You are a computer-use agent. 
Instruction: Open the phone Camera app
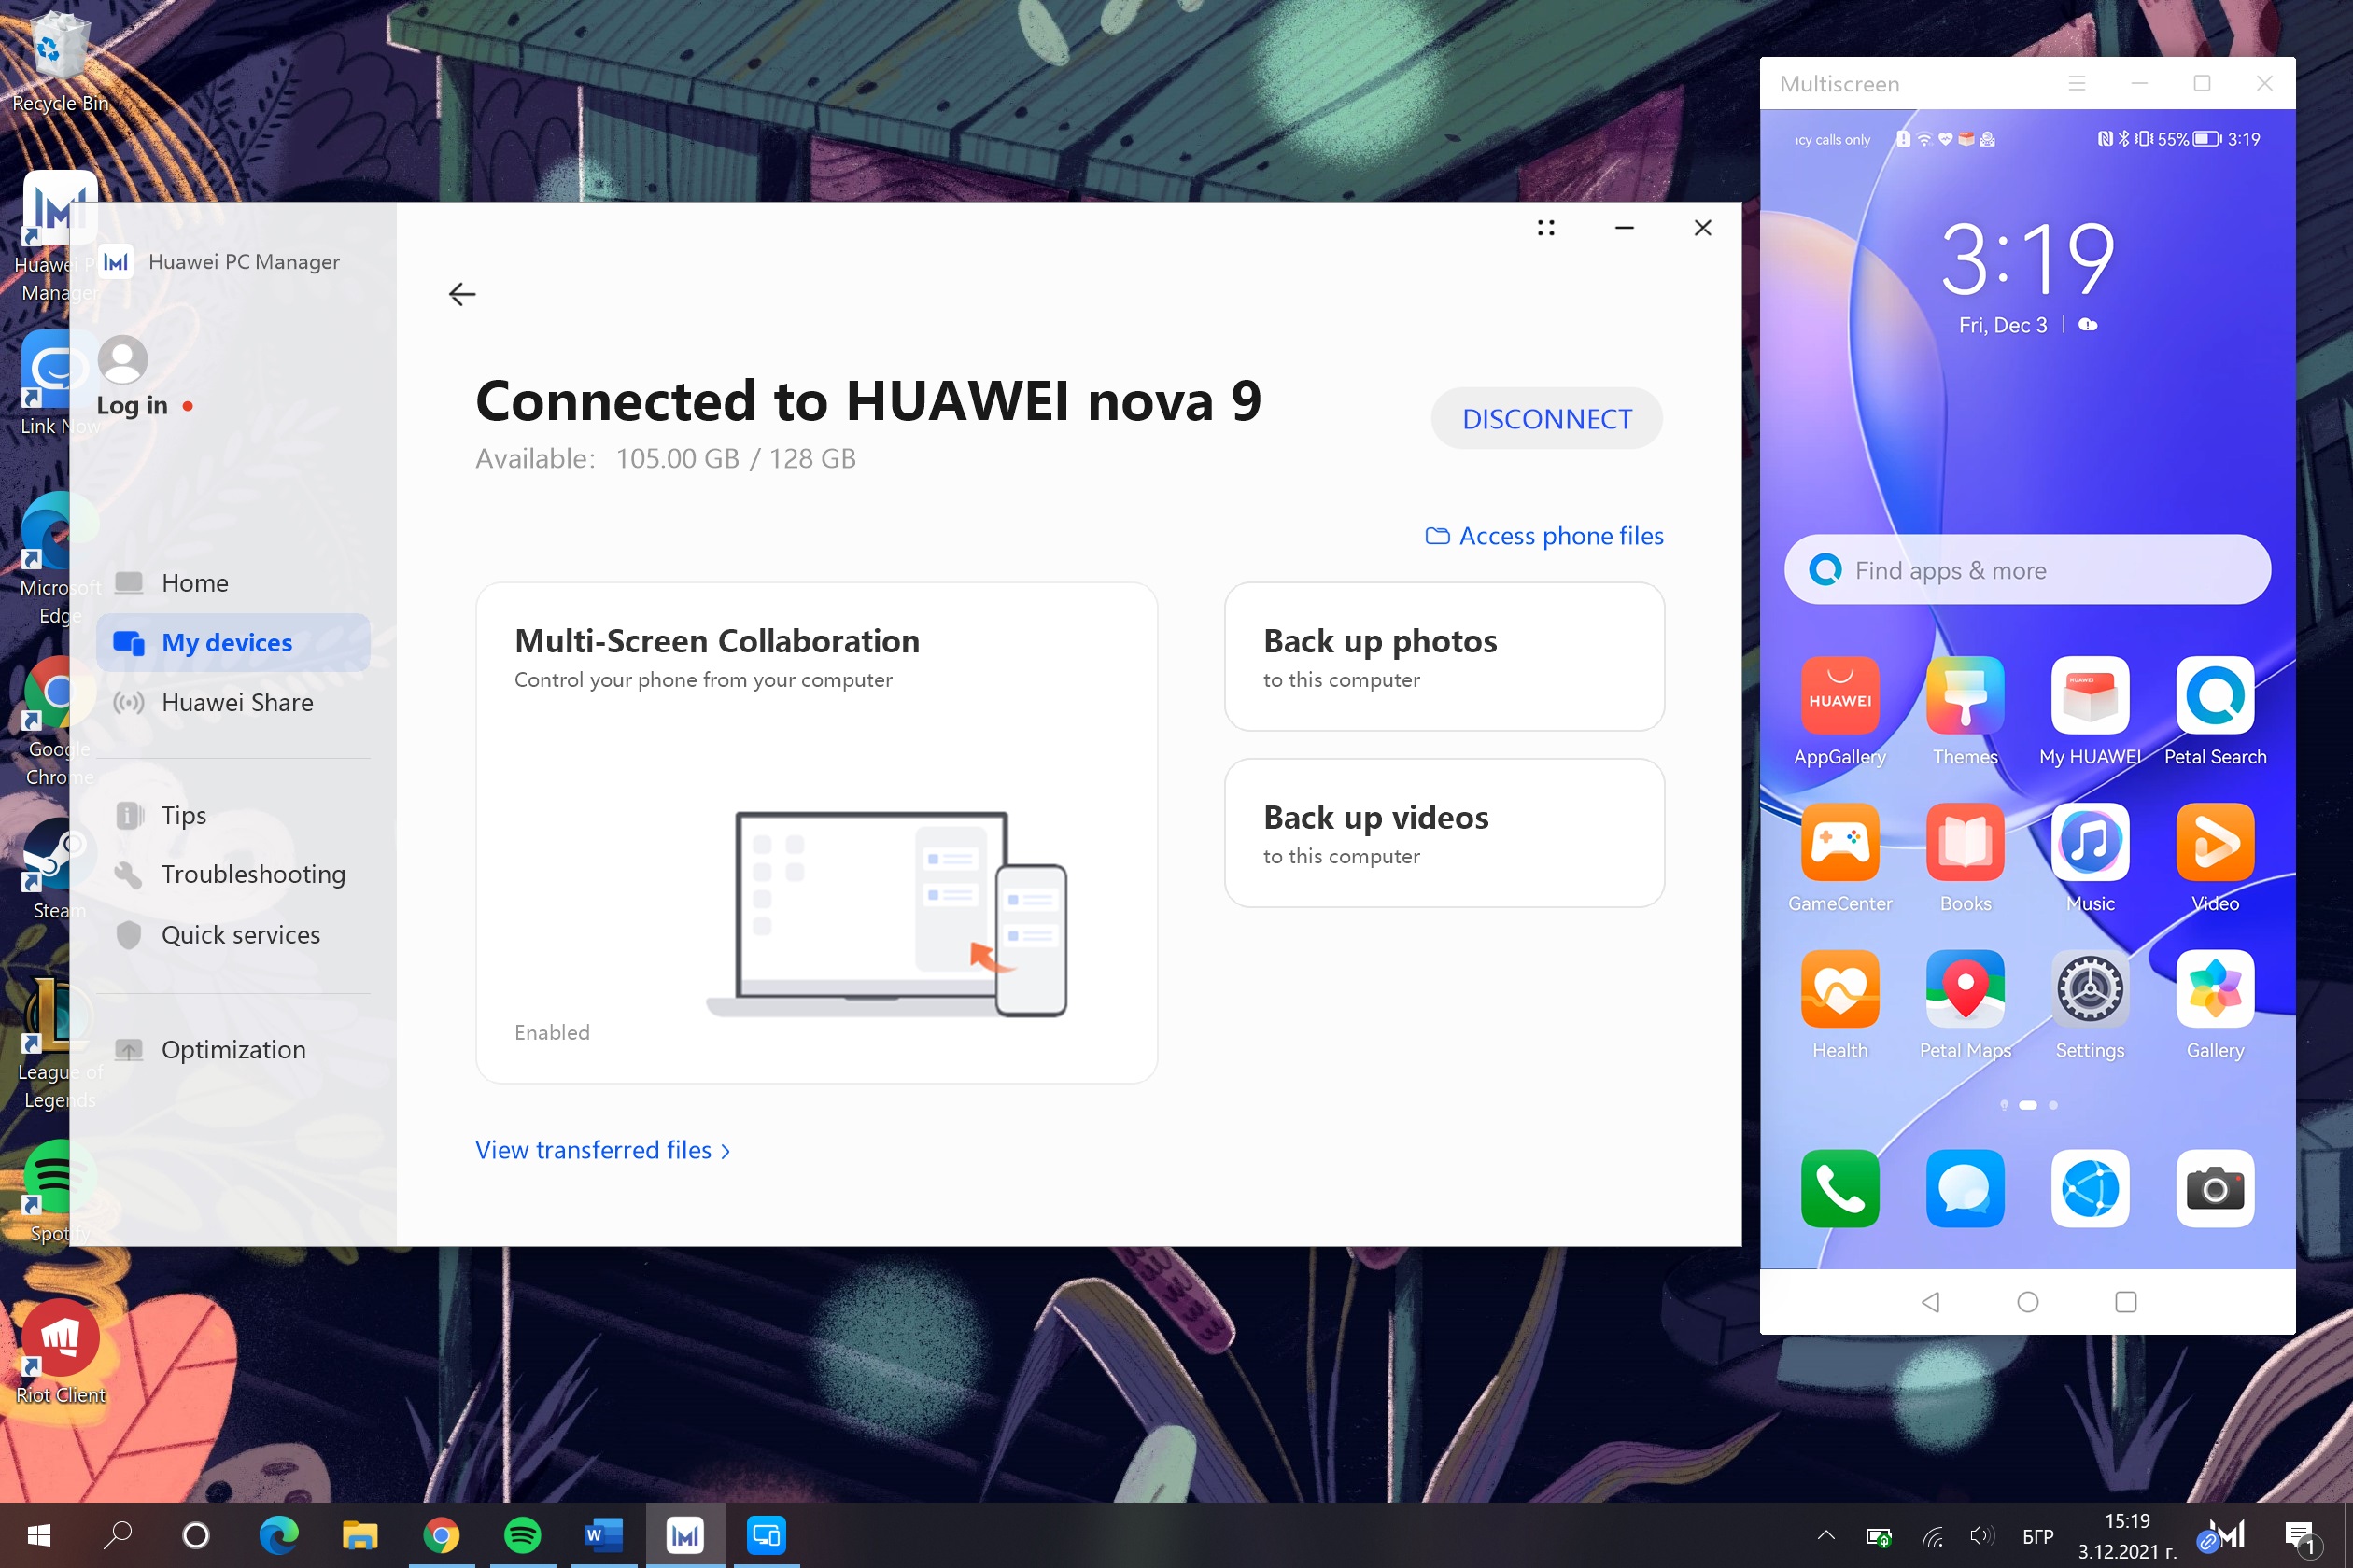point(2214,1188)
